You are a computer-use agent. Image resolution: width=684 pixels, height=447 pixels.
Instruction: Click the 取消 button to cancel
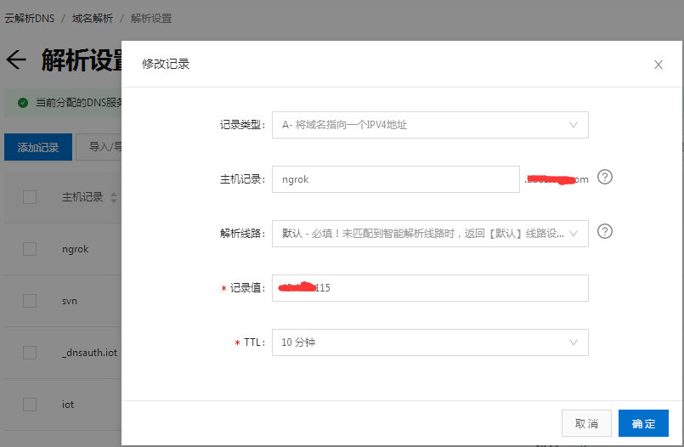(586, 423)
